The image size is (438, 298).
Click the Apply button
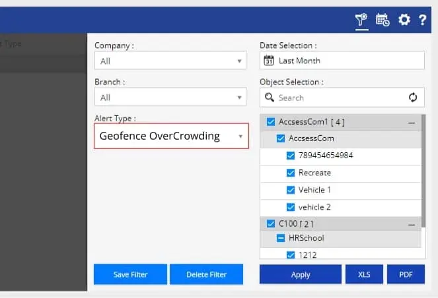(301, 275)
